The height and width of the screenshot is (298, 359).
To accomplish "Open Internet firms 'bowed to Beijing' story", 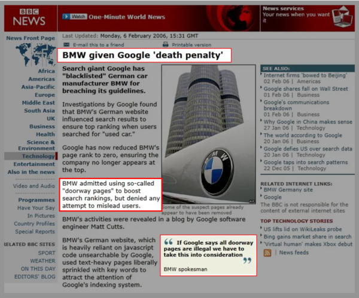I will 305,75.
